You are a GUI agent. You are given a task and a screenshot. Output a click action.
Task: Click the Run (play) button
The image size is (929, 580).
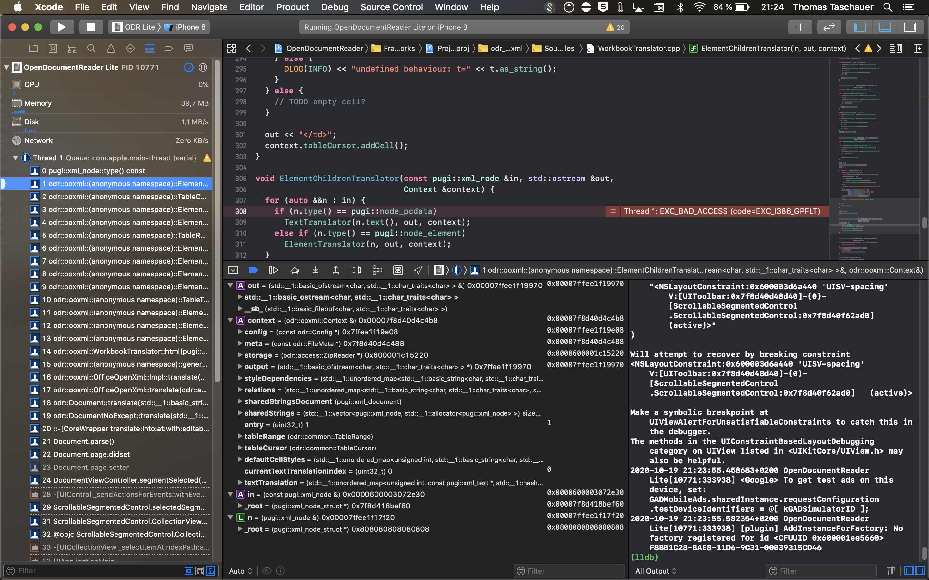62,27
